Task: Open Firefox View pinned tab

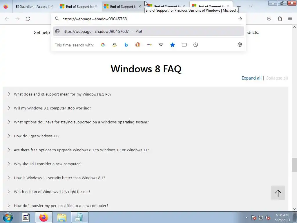Action: (x=6, y=6)
